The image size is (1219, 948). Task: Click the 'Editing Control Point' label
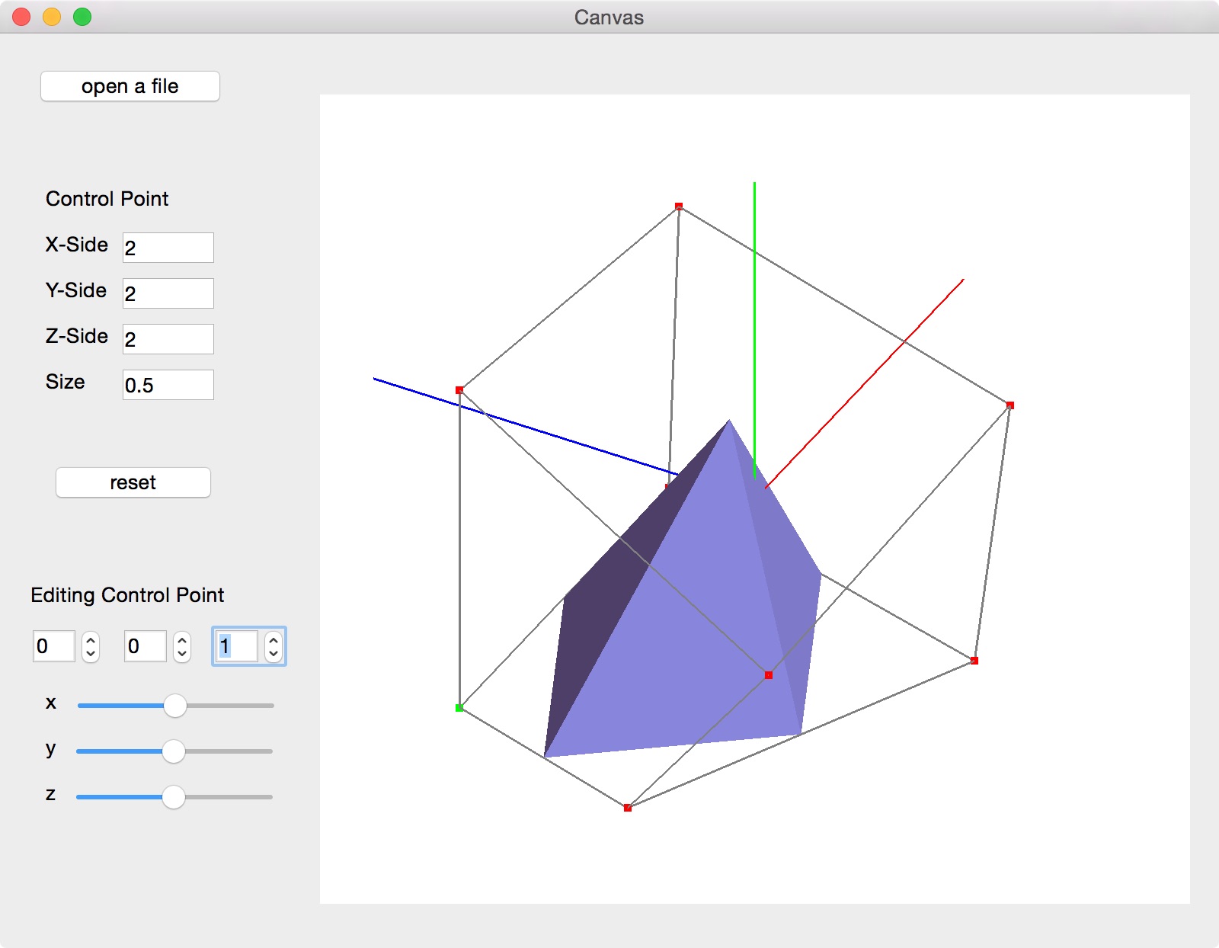127,595
